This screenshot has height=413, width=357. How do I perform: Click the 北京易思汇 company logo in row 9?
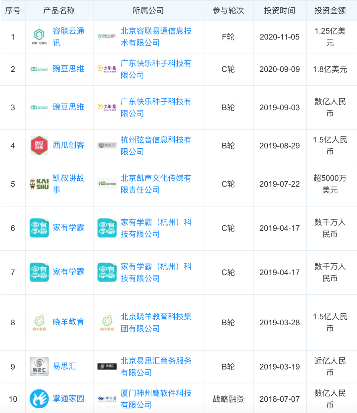tap(107, 366)
